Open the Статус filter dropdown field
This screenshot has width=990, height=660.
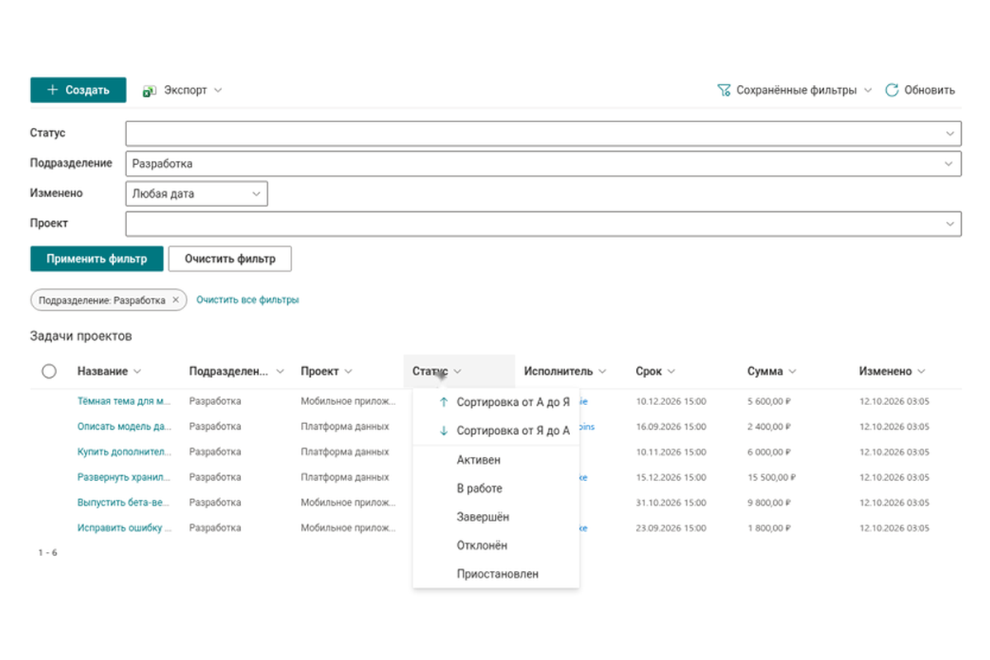point(543,133)
